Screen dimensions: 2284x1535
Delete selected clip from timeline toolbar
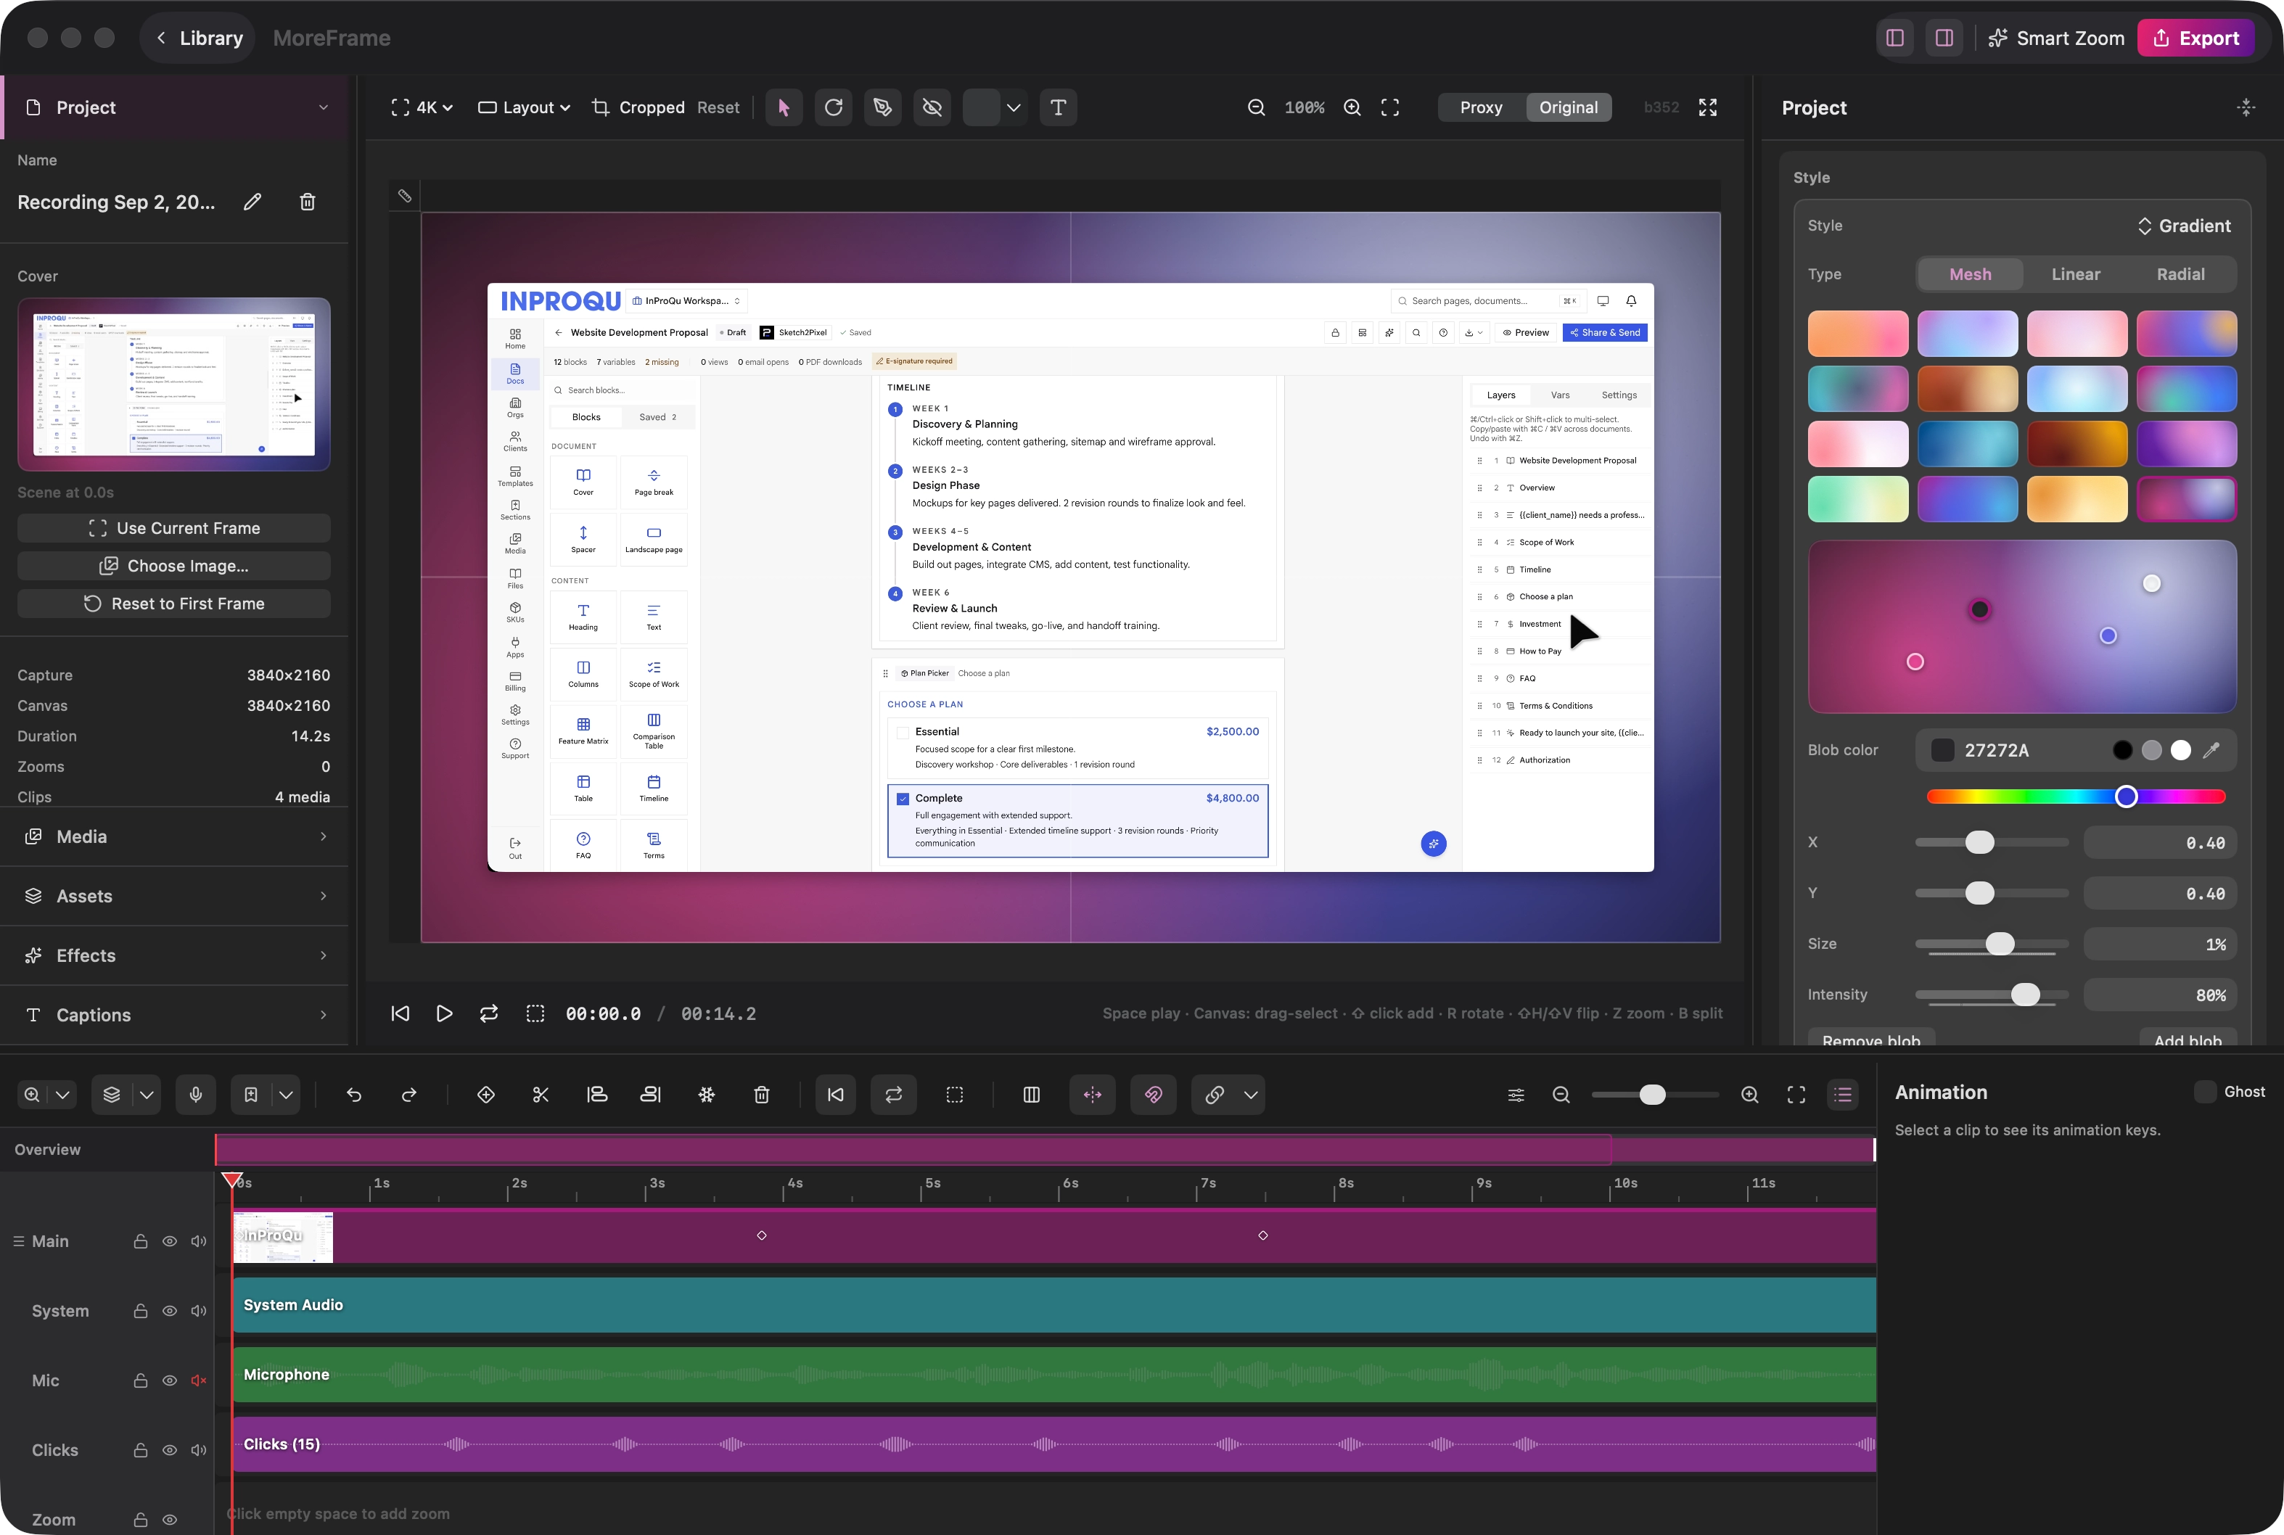point(762,1095)
